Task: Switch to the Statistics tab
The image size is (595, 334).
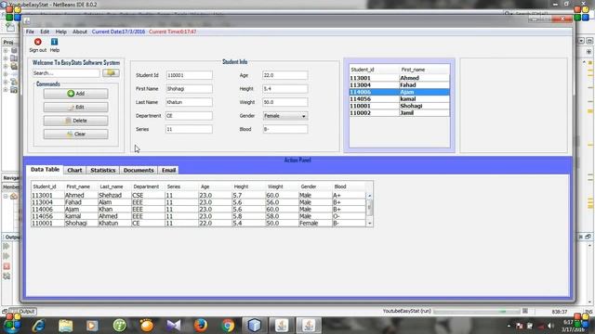Action: point(103,171)
